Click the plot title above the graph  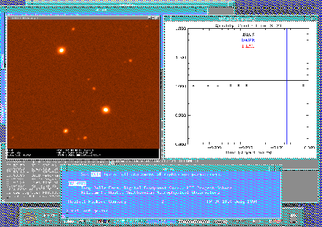pyautogui.click(x=248, y=26)
